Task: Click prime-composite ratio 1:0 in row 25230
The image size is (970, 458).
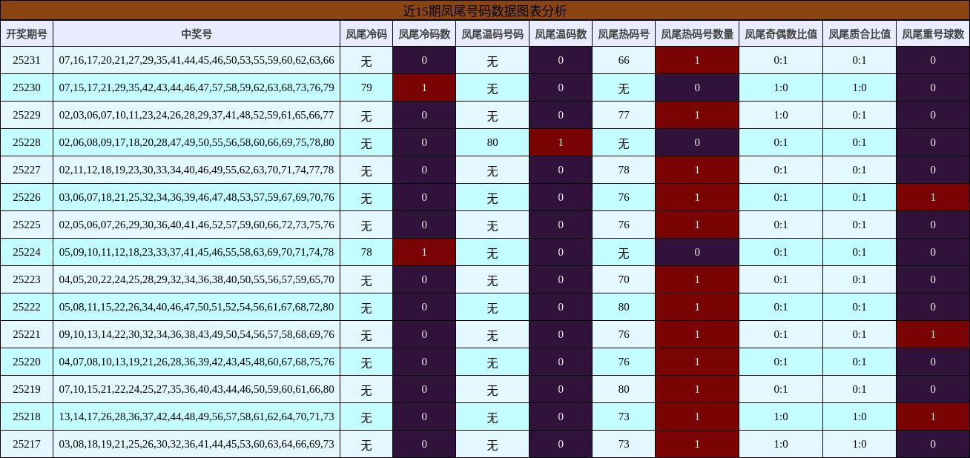Action: click(860, 87)
